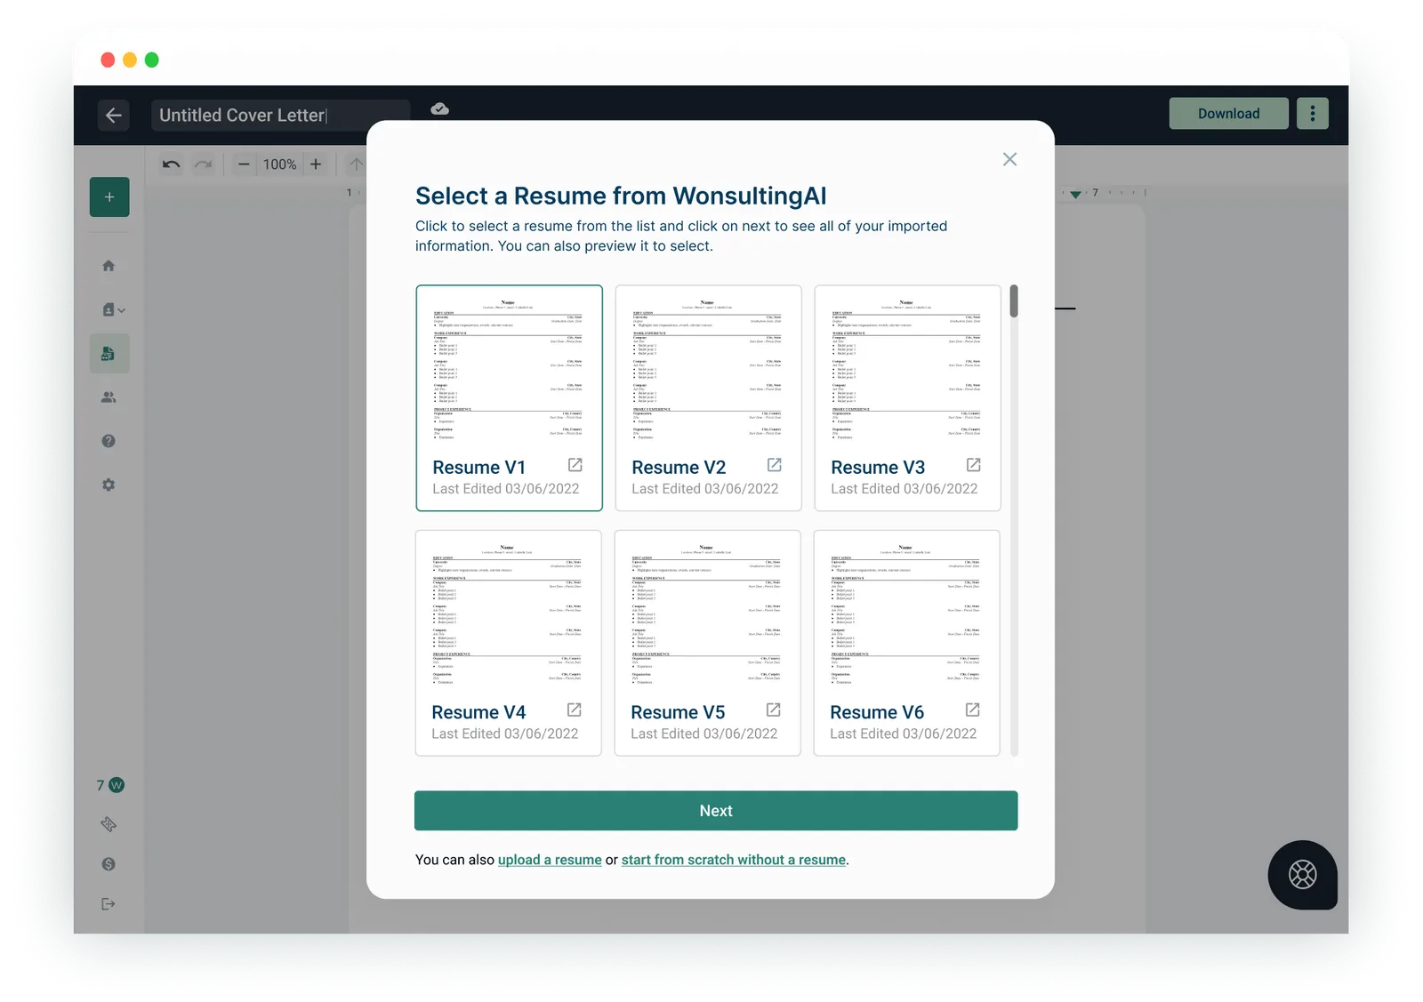Zoom in with the plus button

click(x=316, y=164)
